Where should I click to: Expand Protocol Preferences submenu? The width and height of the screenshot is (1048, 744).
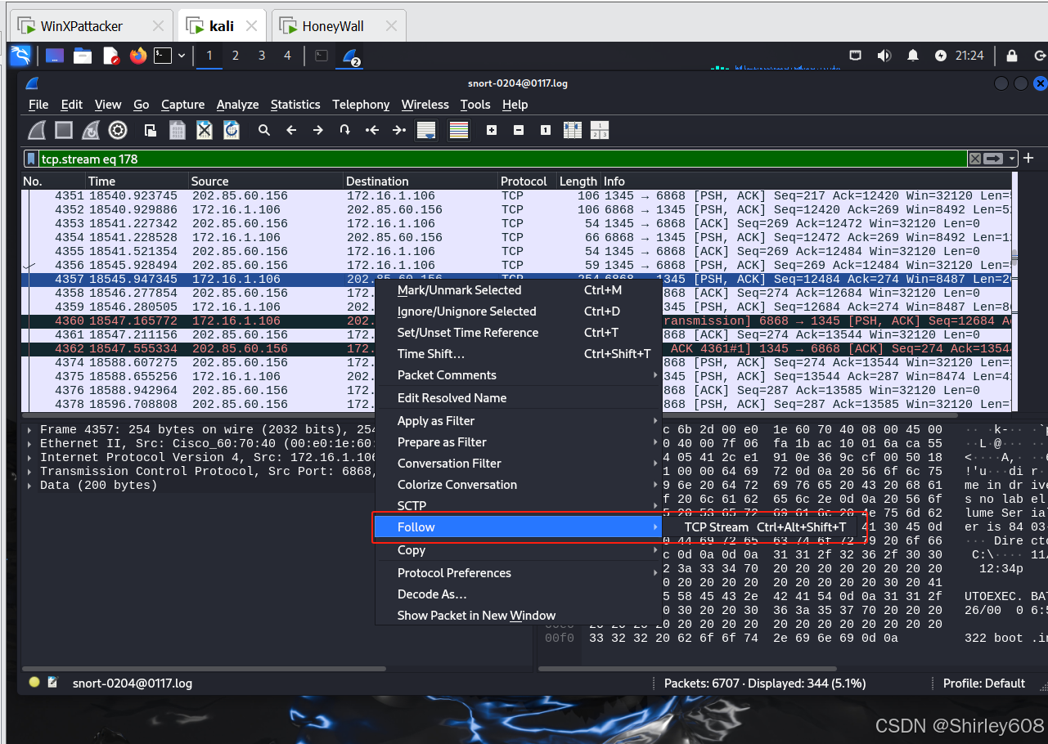(x=518, y=573)
